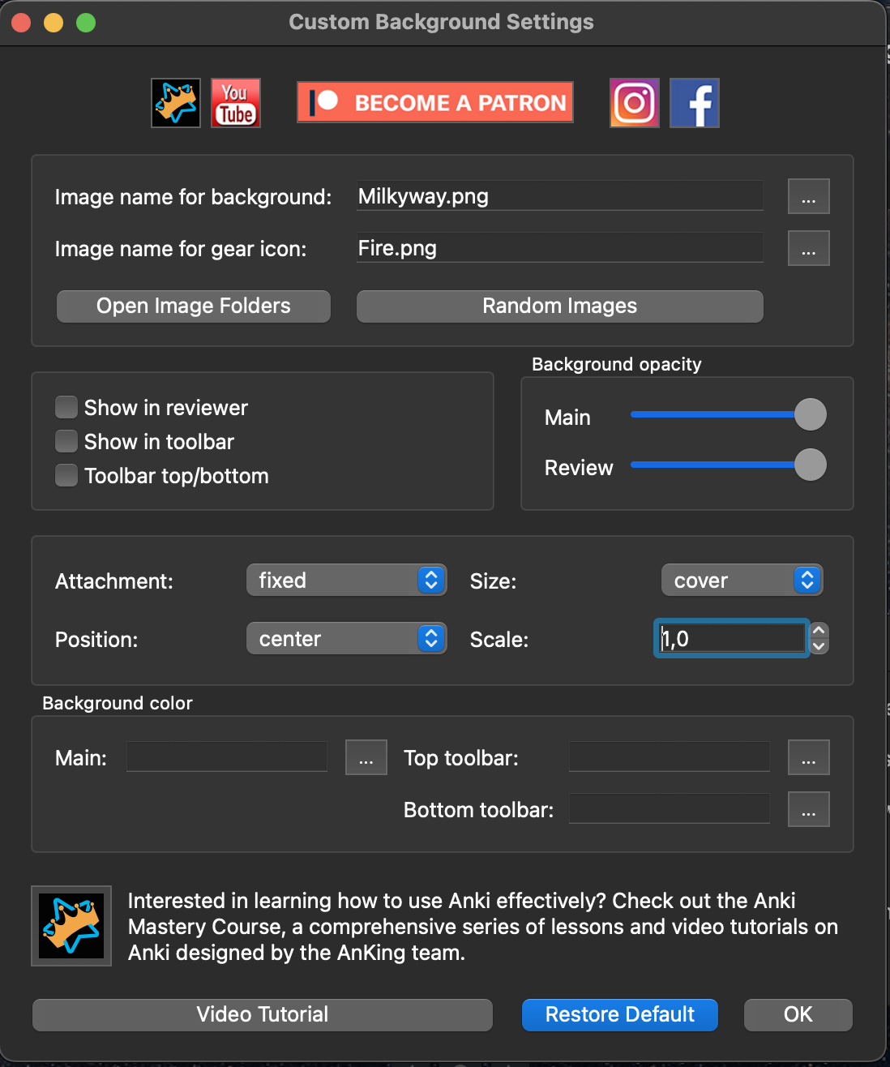
Task: Browse for gear icon image file
Action: point(808,249)
